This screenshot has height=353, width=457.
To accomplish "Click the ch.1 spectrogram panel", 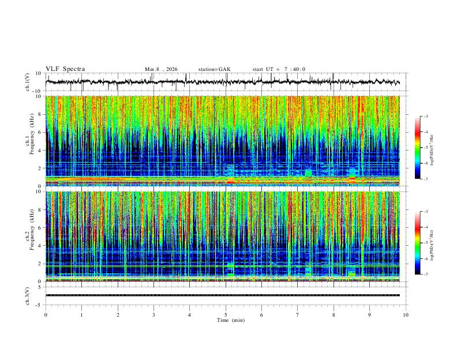I will tap(223, 141).
